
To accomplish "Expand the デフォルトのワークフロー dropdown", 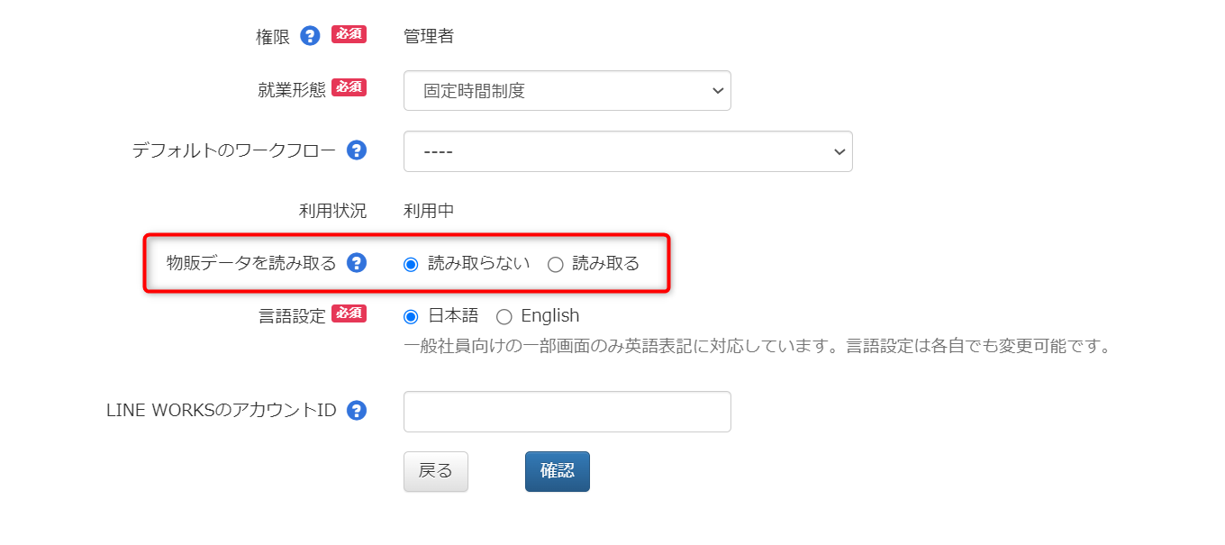I will click(628, 151).
